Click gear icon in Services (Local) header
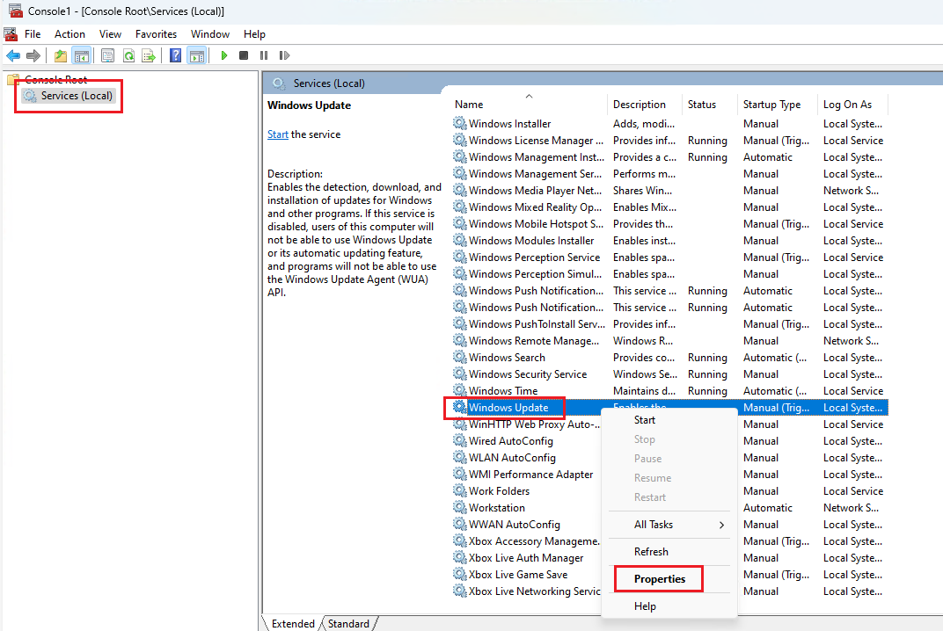Screen dimensions: 943x631 (x=279, y=83)
